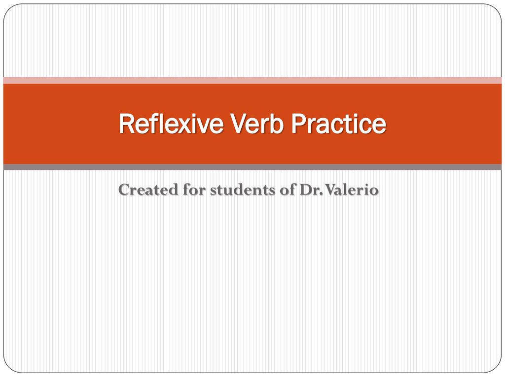Screen dimensions: 505x378
Task: Click the orange banner left of the title
Action: point(61,124)
